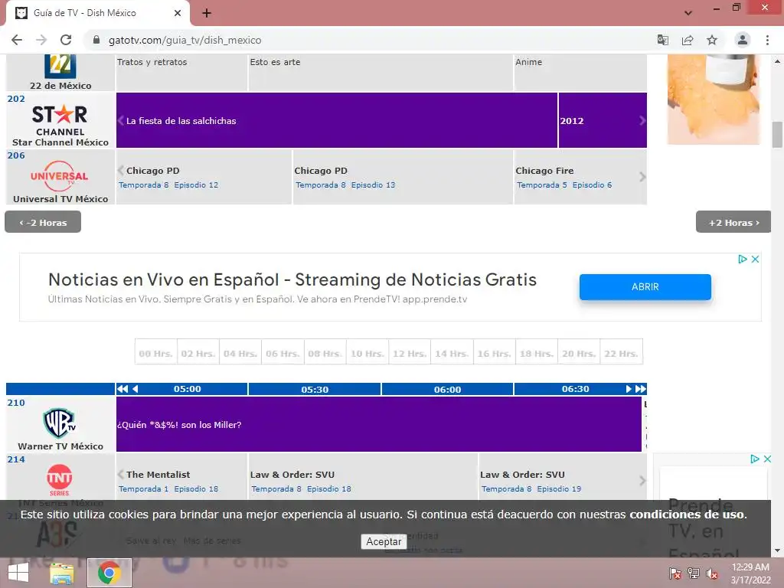Click the page vertical scrollbar thumb
784x588 pixels.
click(x=777, y=135)
